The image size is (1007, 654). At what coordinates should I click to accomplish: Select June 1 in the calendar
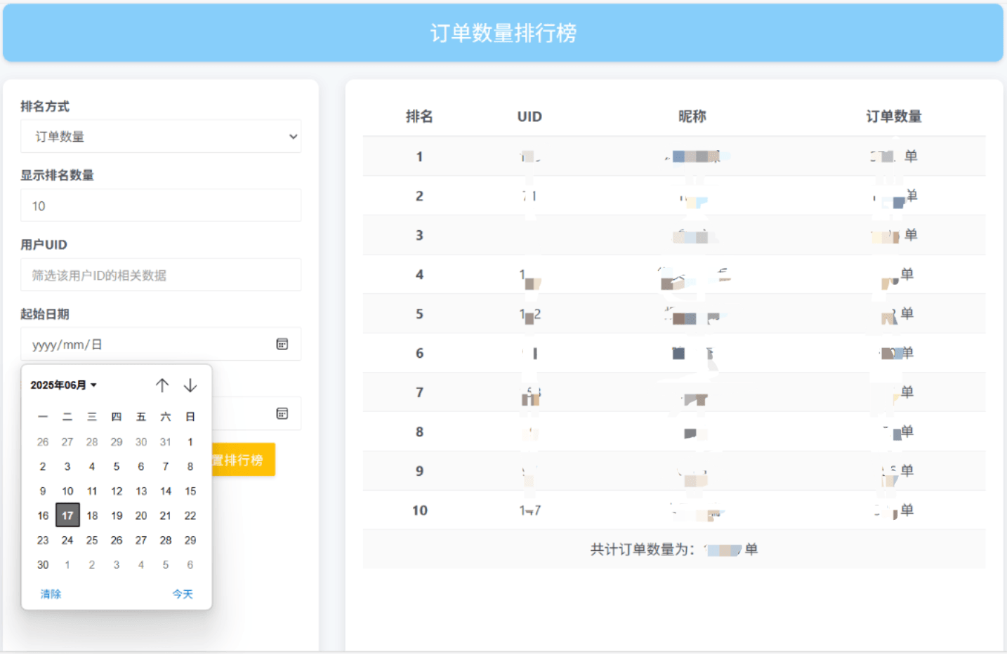point(190,442)
